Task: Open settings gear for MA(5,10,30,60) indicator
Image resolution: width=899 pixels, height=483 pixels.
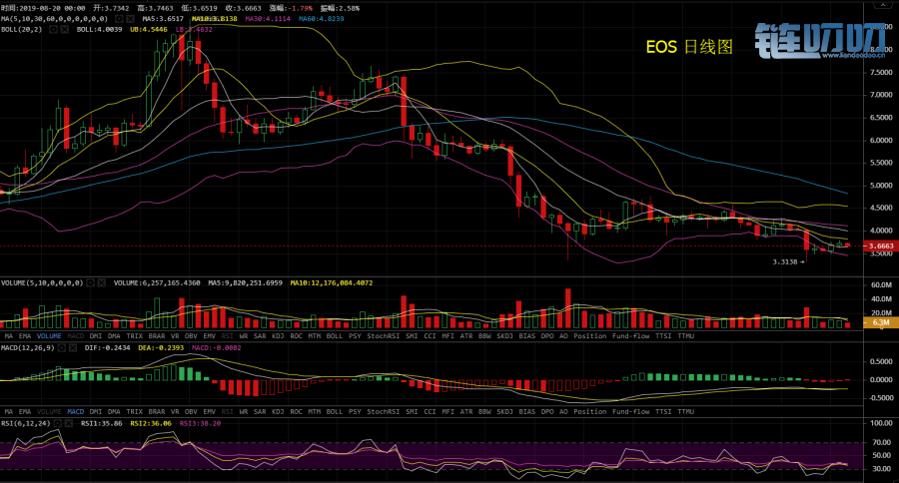Action: (119, 19)
